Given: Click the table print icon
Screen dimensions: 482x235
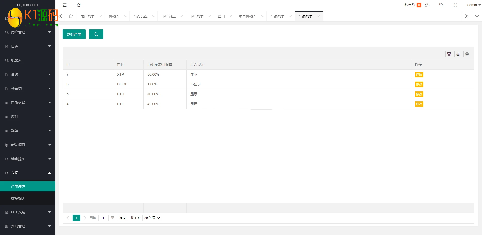Looking at the screenshot, I should (467, 54).
